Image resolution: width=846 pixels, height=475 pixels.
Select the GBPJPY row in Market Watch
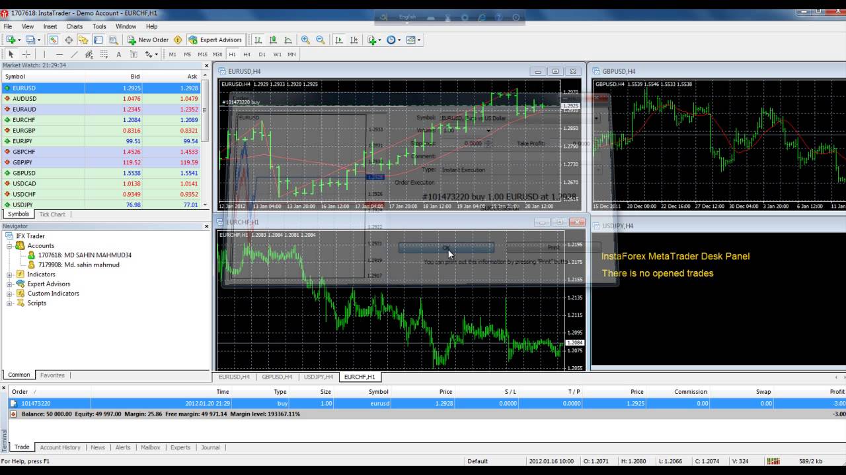click(x=100, y=162)
